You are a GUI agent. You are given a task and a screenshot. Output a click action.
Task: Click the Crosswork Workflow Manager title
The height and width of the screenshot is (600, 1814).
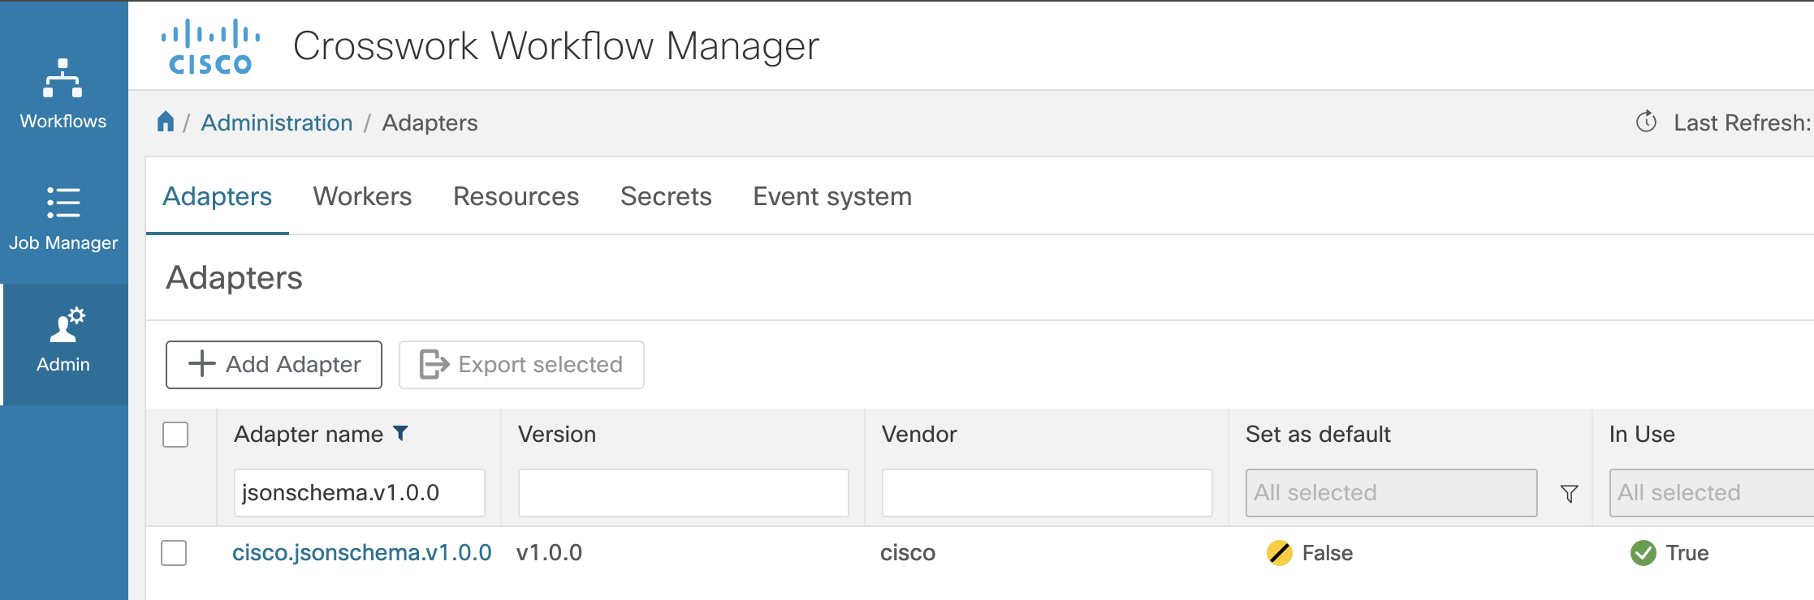point(556,46)
